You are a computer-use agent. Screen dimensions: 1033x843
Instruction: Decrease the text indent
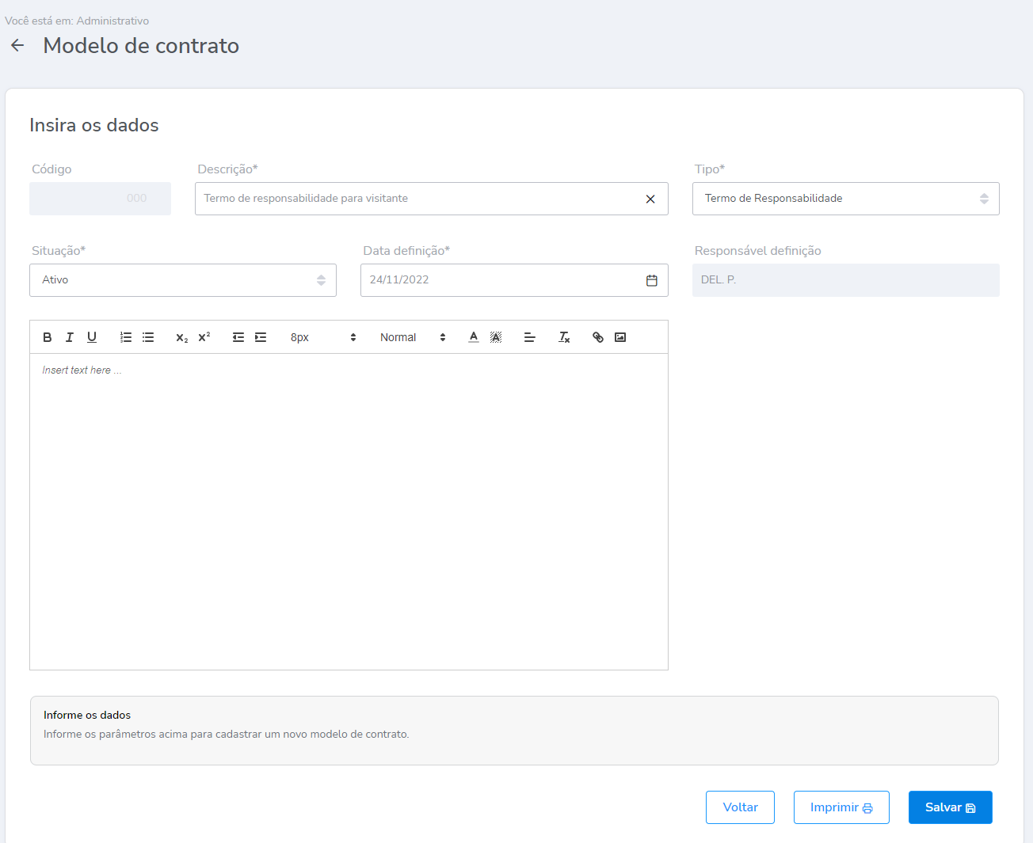pos(238,337)
